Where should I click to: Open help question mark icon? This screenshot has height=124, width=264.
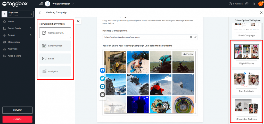tap(247, 4)
